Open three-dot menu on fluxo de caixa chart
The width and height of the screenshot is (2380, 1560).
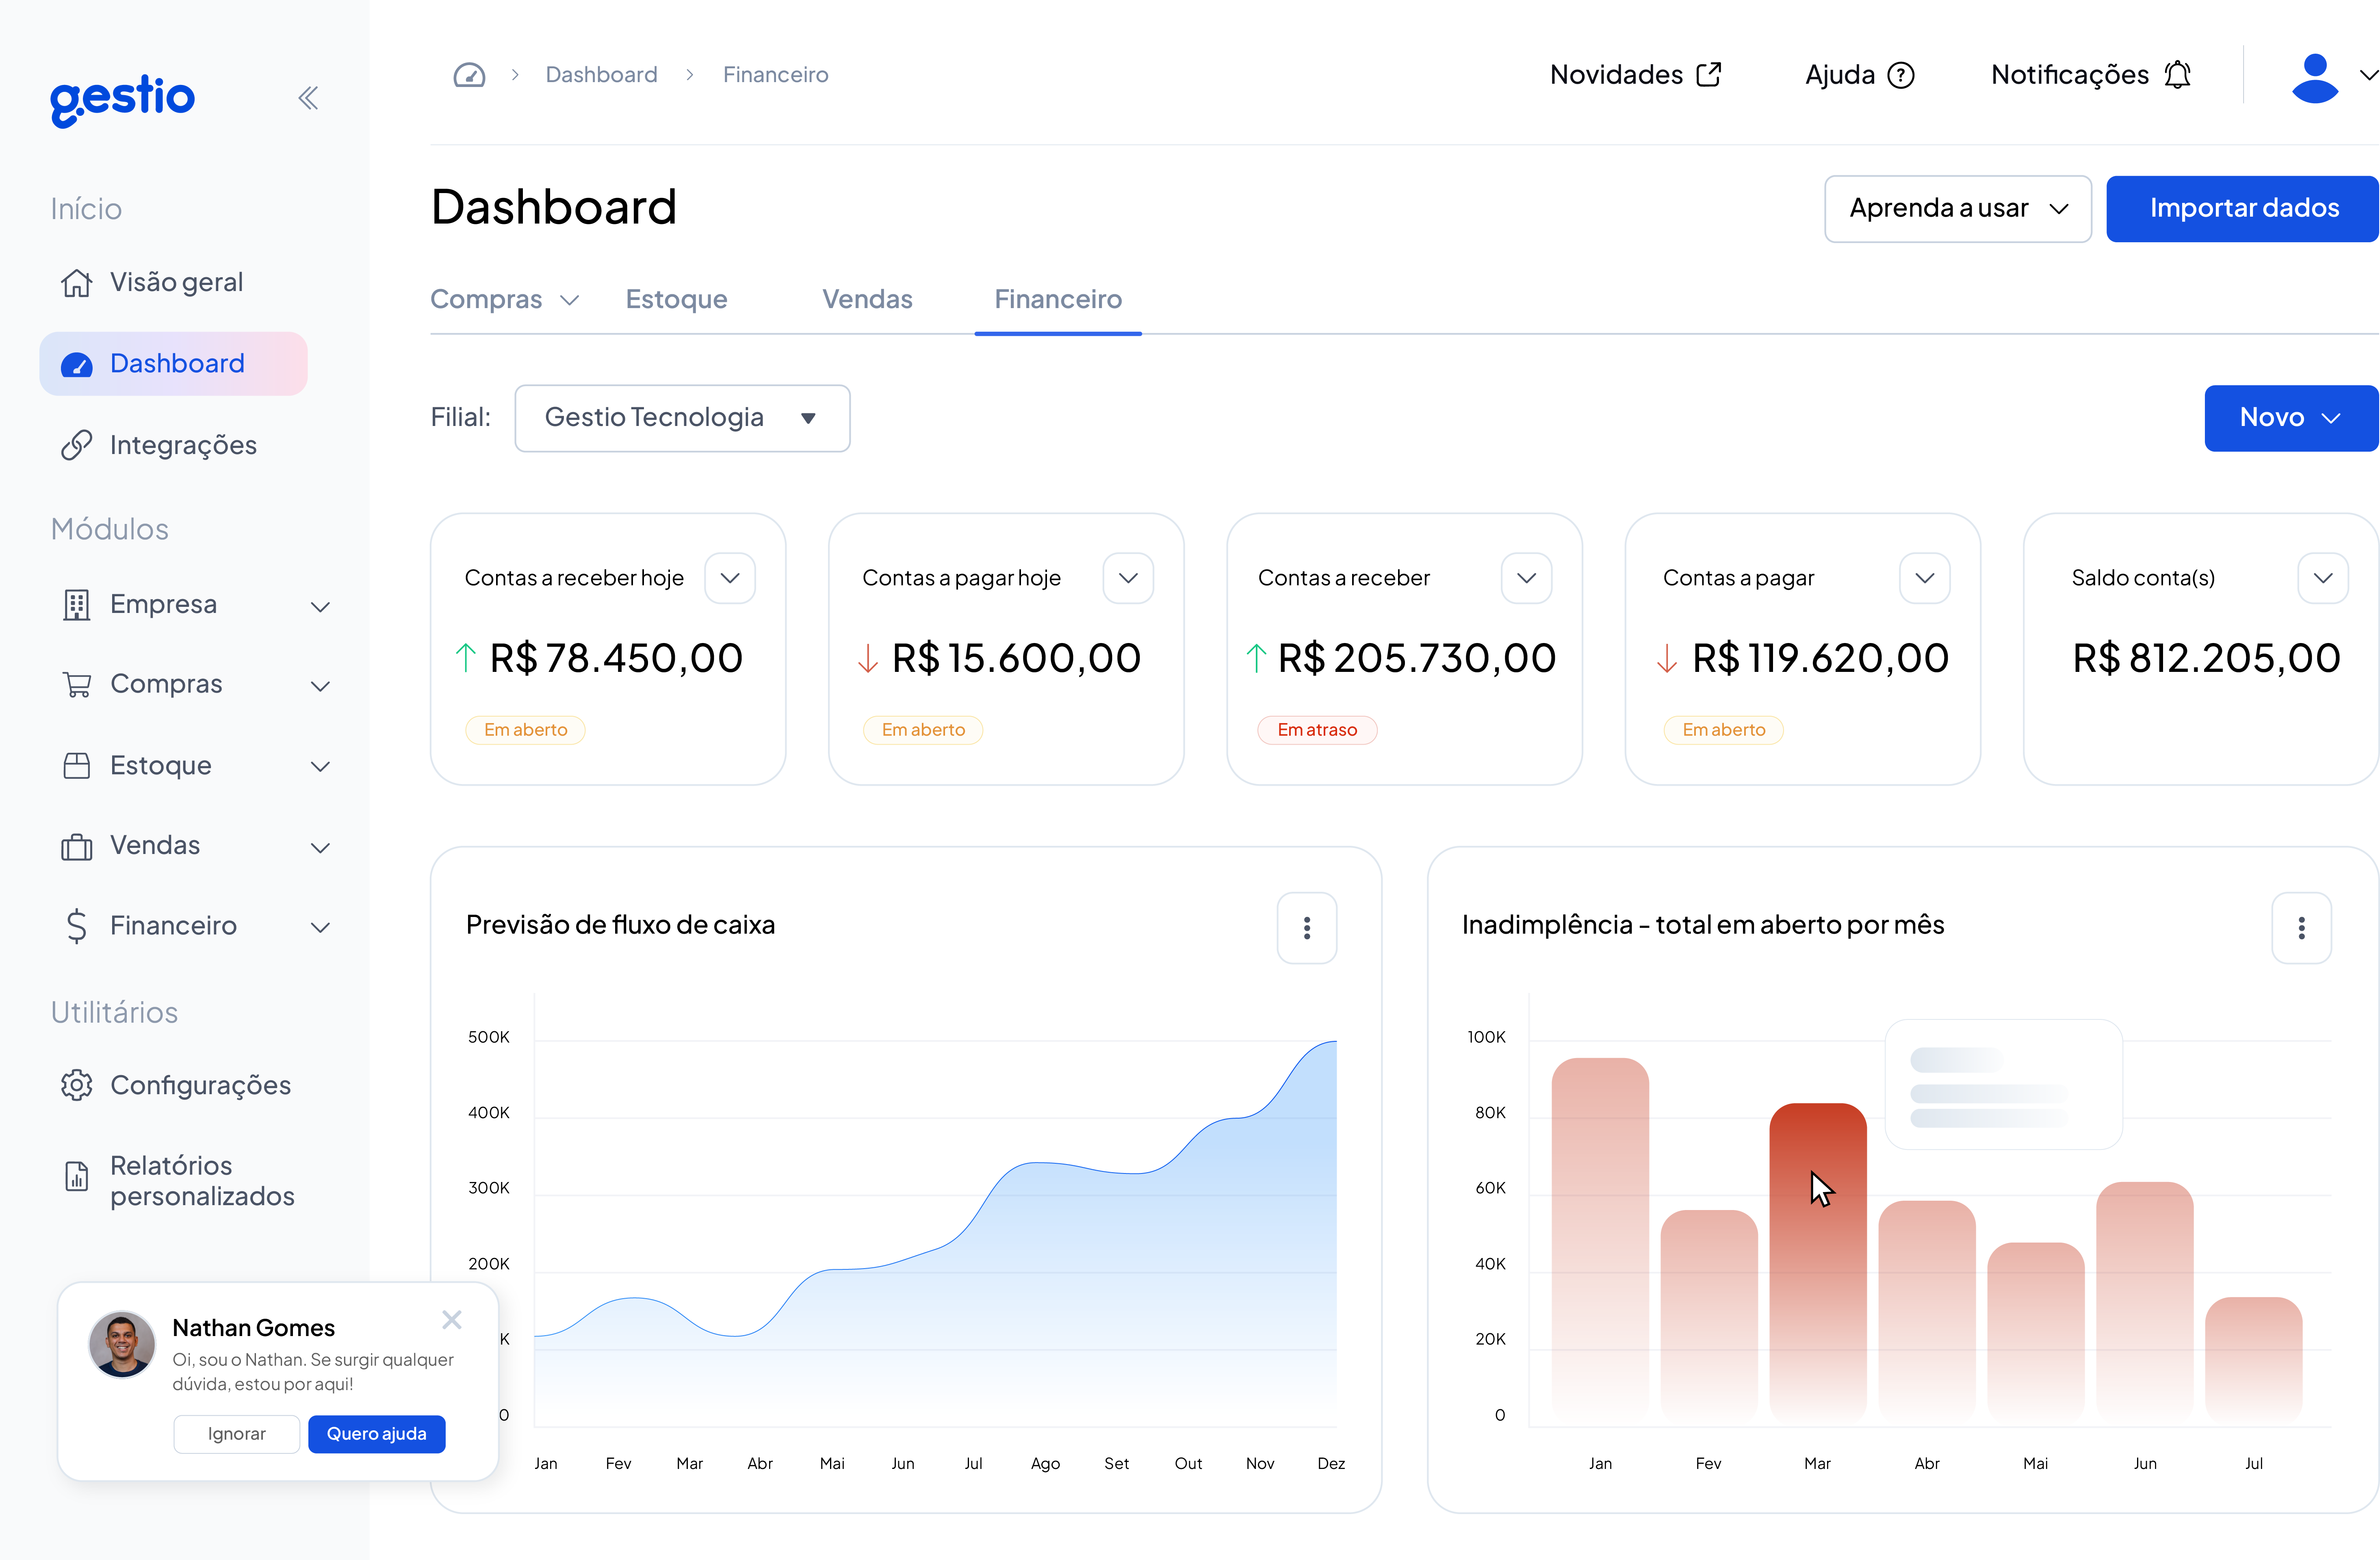(1306, 928)
